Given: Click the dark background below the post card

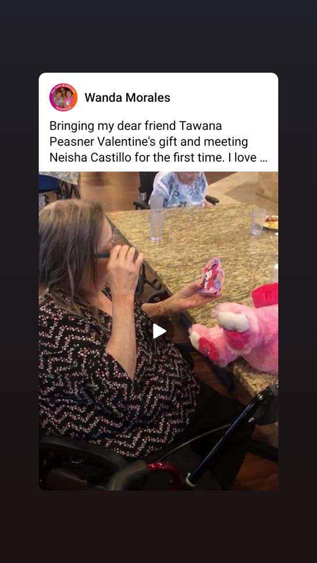Looking at the screenshot, I should tap(158, 526).
